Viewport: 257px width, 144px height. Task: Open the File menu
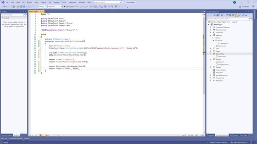coord(7,2)
